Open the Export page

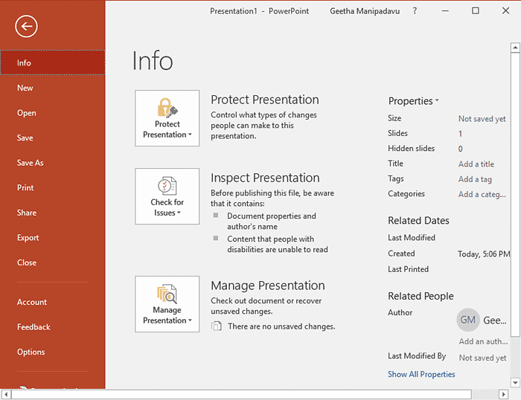[28, 238]
